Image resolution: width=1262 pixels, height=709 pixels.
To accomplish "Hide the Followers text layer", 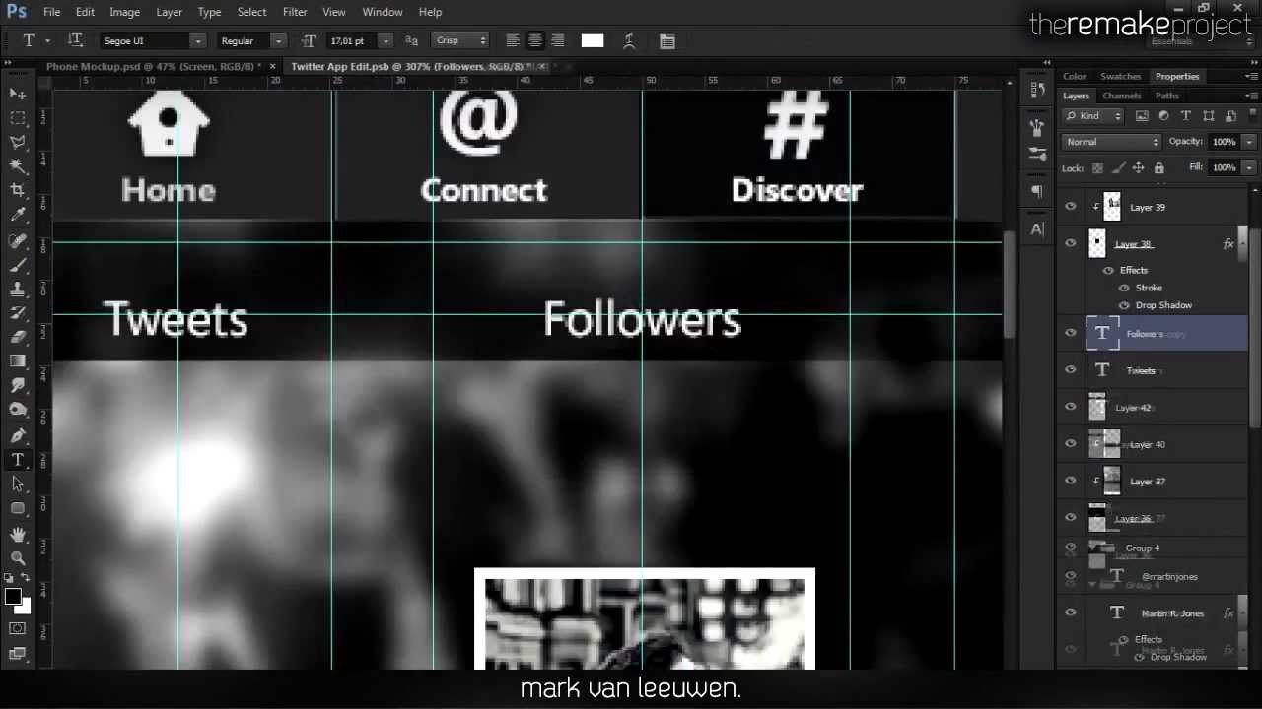I will coord(1071,333).
